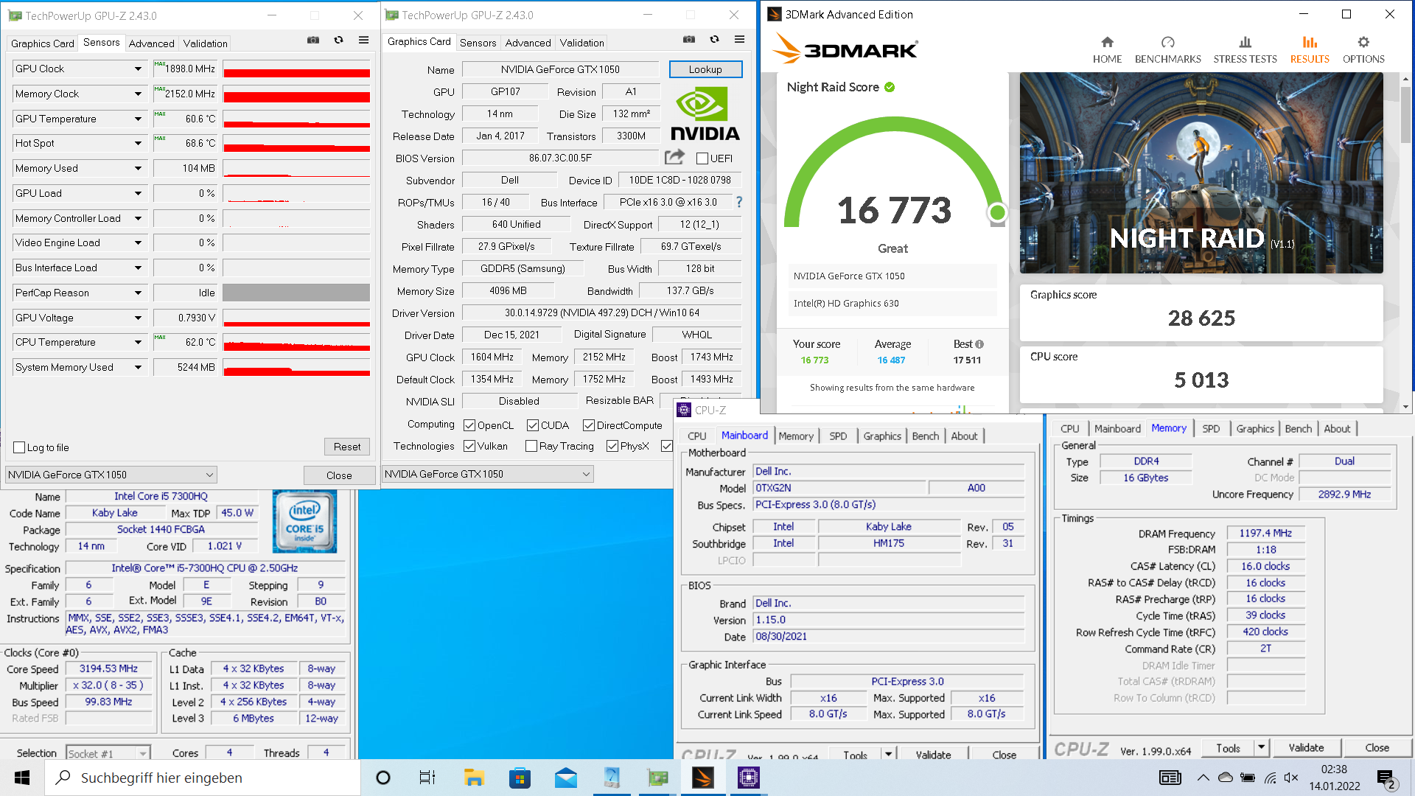The image size is (1415, 796).
Task: Click the Bus Interface question mark icon
Action: pos(739,202)
